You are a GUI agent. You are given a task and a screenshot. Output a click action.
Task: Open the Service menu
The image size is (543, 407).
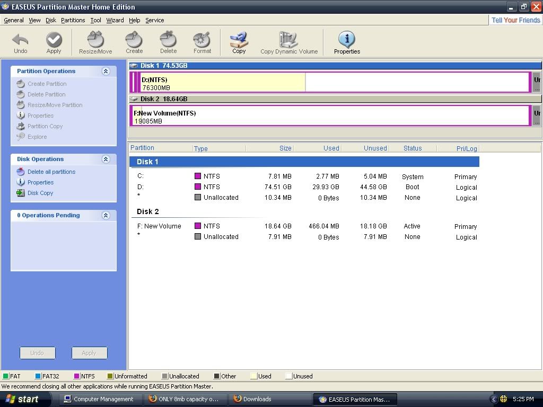(x=155, y=20)
